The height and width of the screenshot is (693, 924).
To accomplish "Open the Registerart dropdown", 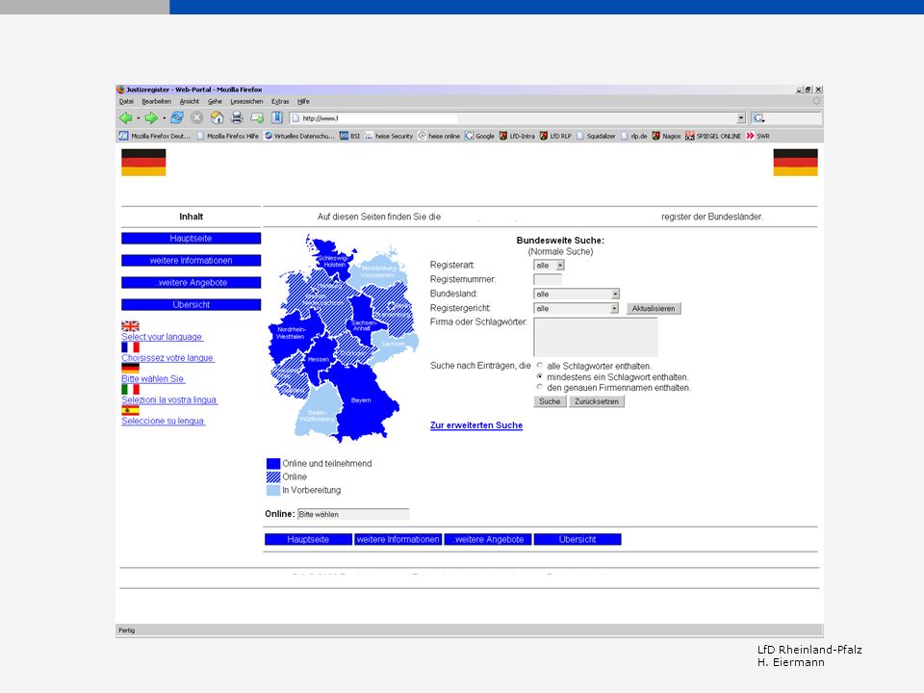I will (x=550, y=266).
